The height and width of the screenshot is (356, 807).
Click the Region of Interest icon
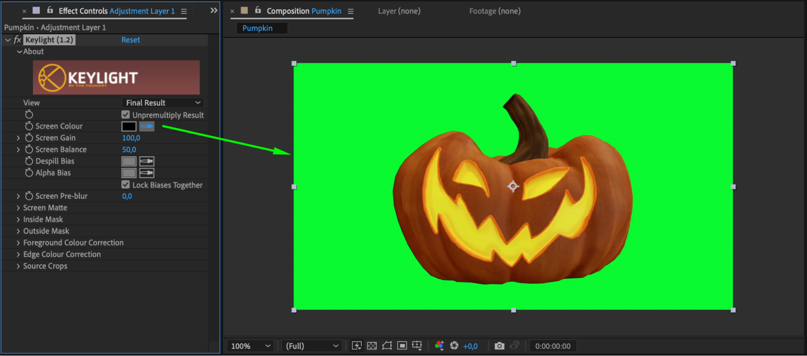[x=402, y=346]
